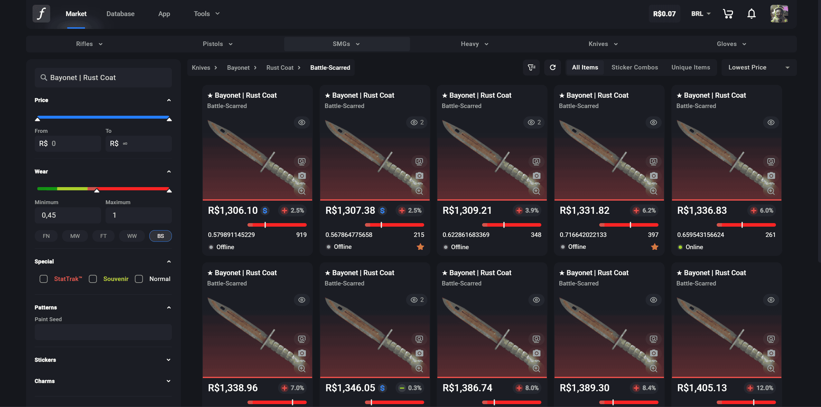The width and height of the screenshot is (821, 407).
Task: Refresh the listings
Action: [553, 67]
